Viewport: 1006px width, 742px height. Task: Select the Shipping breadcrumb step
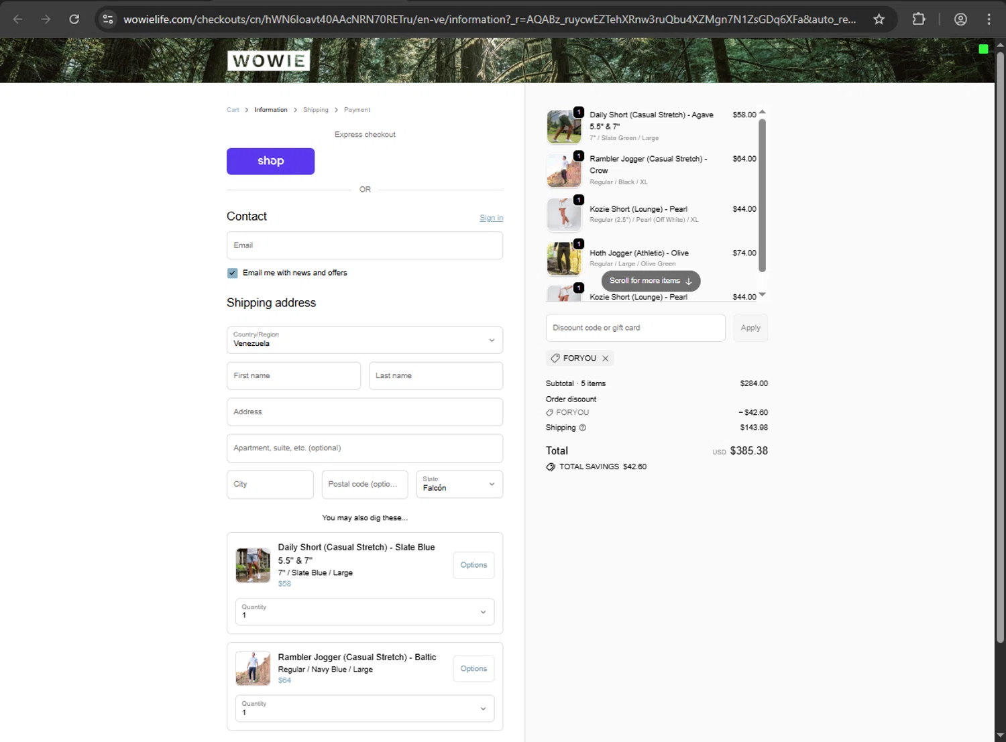pyautogui.click(x=316, y=110)
